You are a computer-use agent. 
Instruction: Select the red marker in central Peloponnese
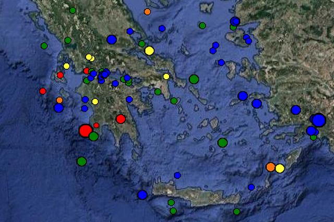tap(121, 119)
